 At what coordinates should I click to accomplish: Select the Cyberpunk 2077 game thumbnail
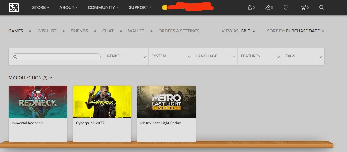(102, 102)
